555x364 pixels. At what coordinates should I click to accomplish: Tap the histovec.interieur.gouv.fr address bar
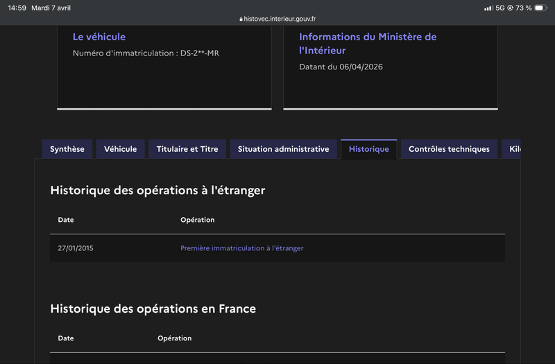point(277,19)
